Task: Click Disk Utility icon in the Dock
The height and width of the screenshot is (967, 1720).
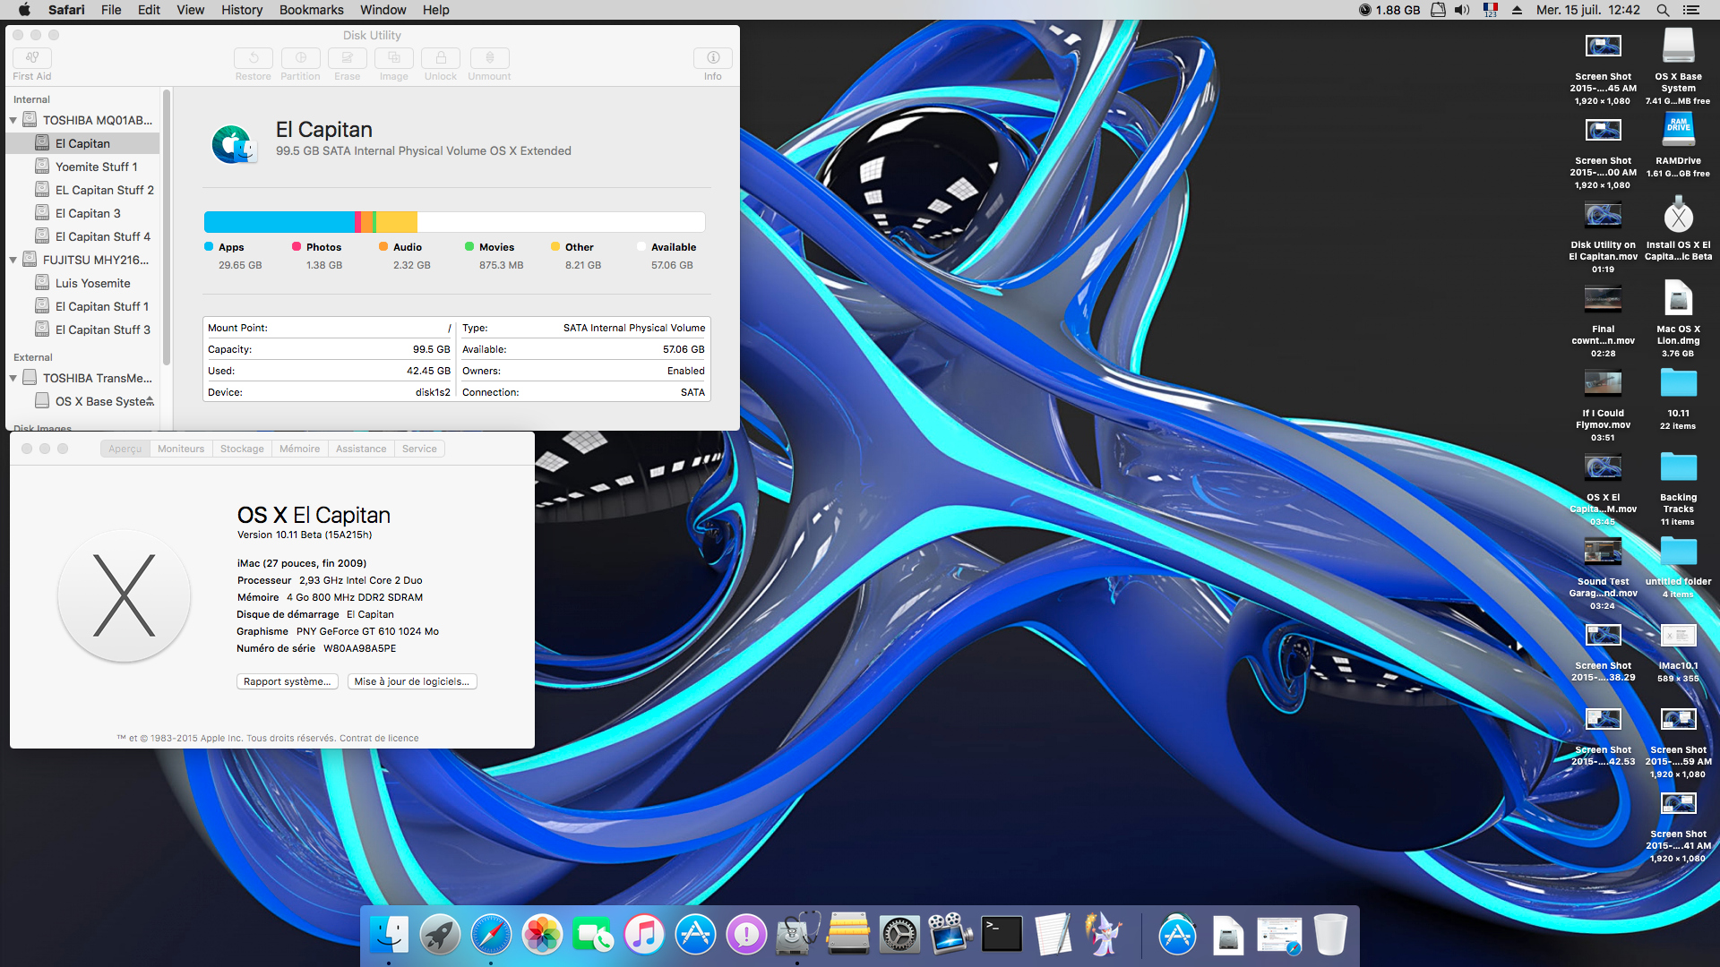Action: click(797, 935)
